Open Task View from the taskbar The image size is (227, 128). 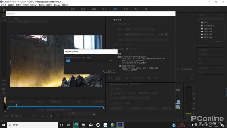pos(68,125)
